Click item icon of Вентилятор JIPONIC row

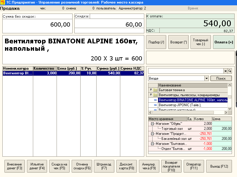(155, 105)
